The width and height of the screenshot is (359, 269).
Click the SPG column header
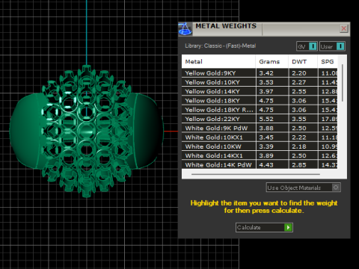[328, 61]
